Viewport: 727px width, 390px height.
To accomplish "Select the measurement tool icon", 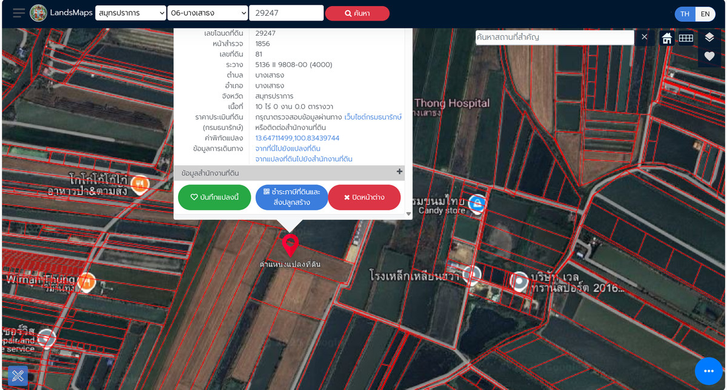I will click(17, 375).
